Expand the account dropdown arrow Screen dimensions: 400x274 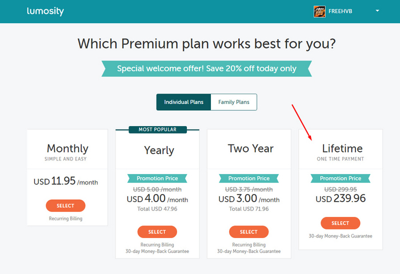(x=377, y=11)
